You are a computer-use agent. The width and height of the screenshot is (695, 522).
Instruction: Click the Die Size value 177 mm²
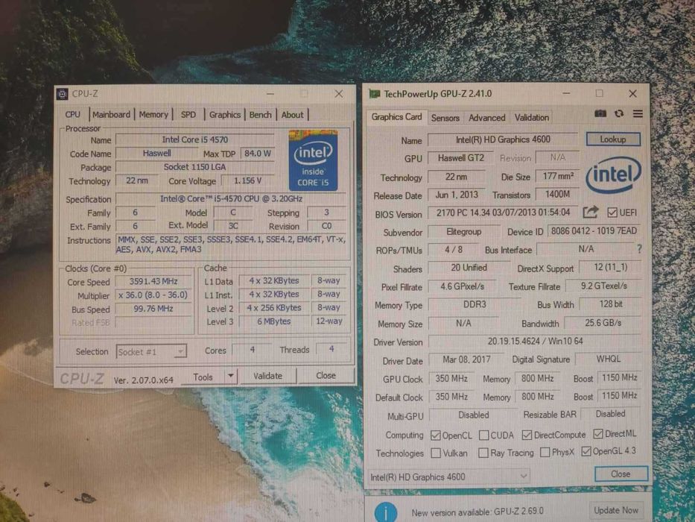click(x=558, y=176)
